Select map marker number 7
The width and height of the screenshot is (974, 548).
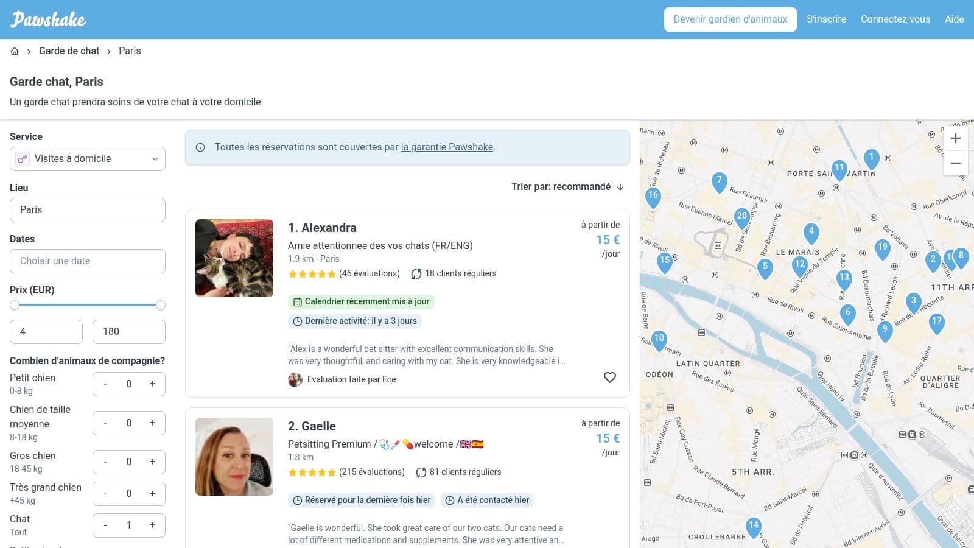tap(719, 181)
